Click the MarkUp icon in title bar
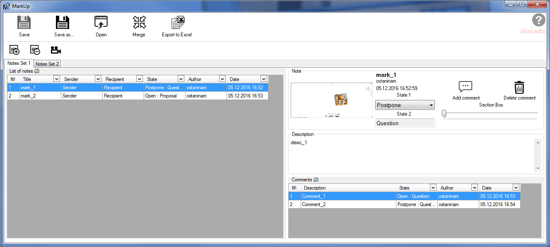Viewport: 550px width, 247px height. pyautogui.click(x=6, y=5)
